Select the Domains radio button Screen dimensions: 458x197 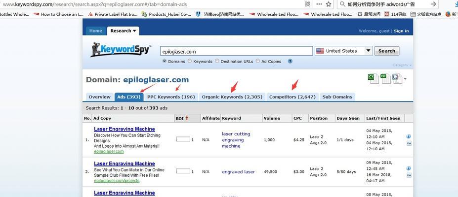165,61
